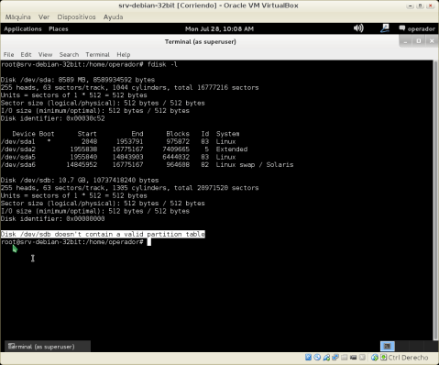Click the VirtualBox hard disk activity icon

tap(308, 357)
